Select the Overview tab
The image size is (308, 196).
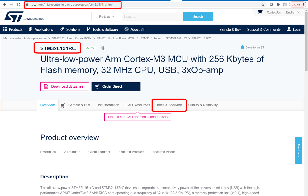coord(47,105)
